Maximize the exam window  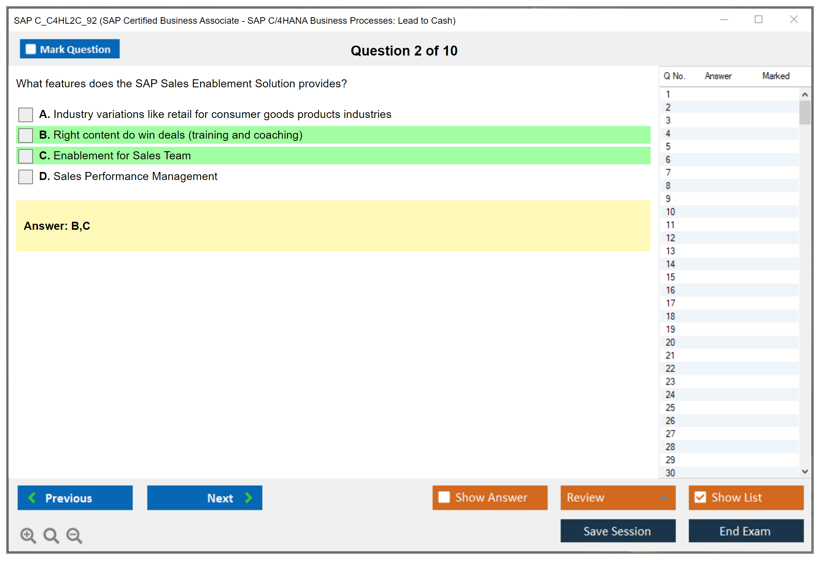[758, 20]
